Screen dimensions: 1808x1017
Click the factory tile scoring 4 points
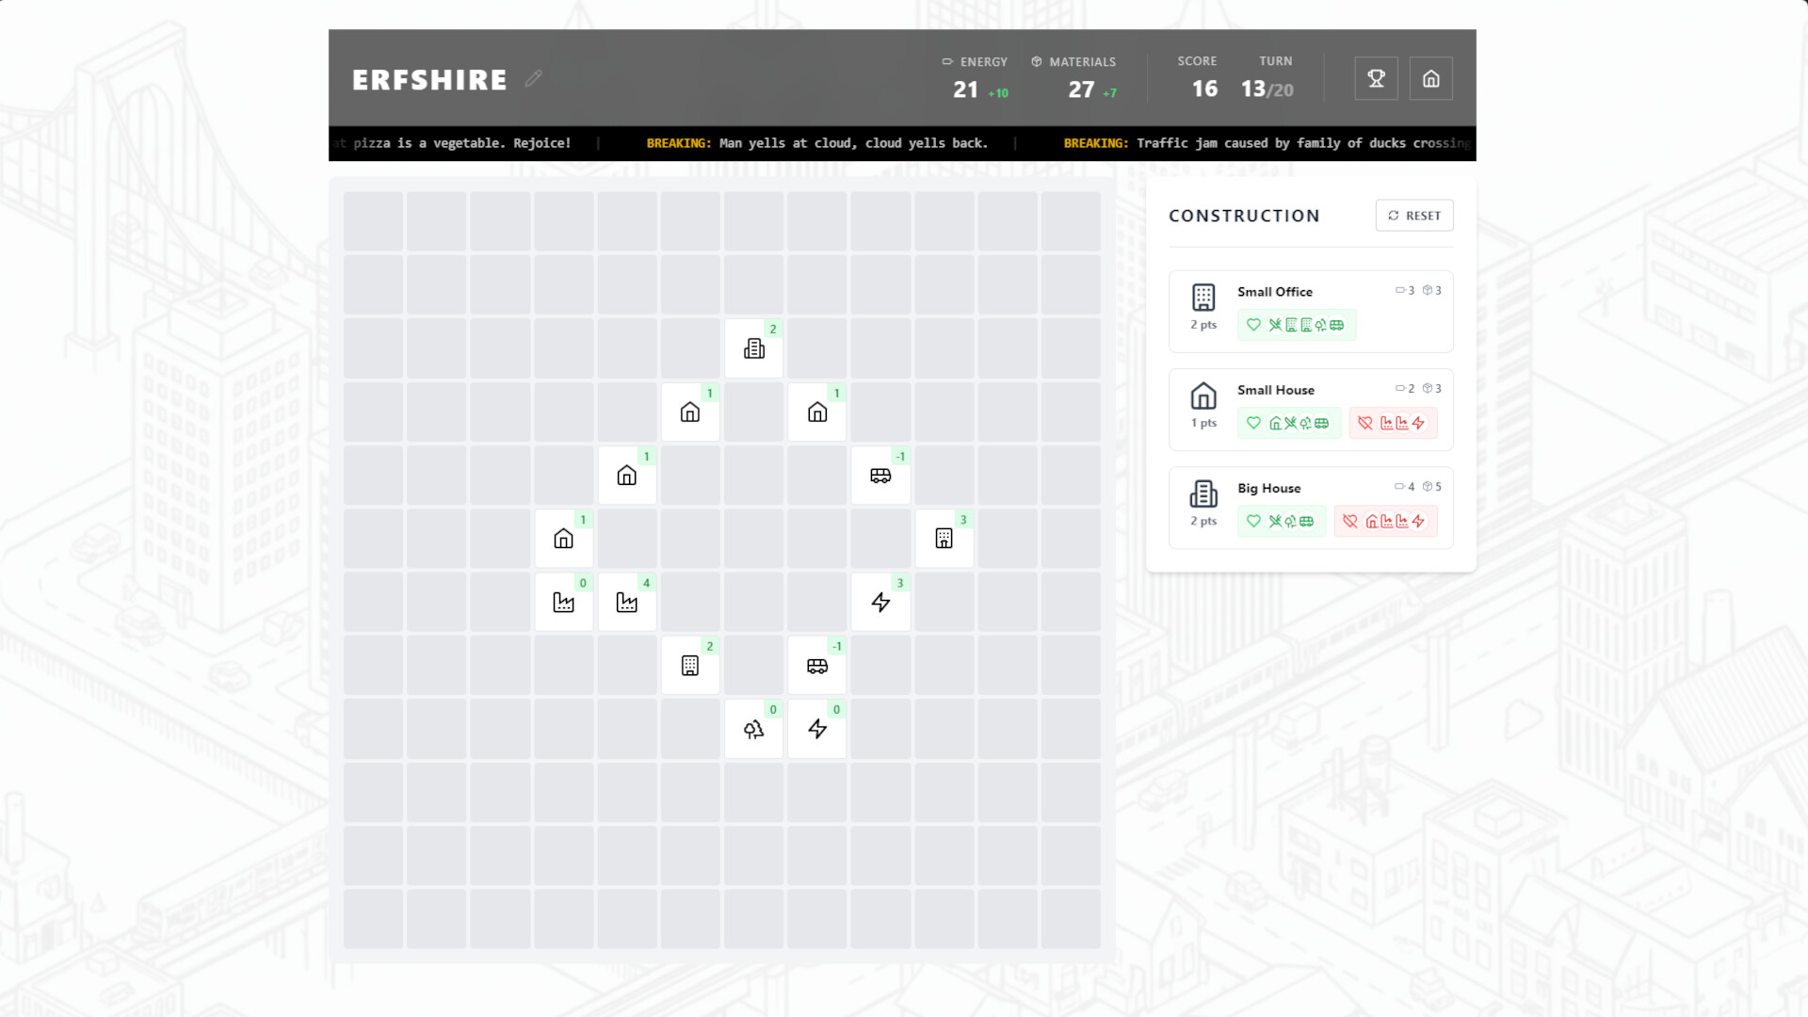tap(627, 602)
